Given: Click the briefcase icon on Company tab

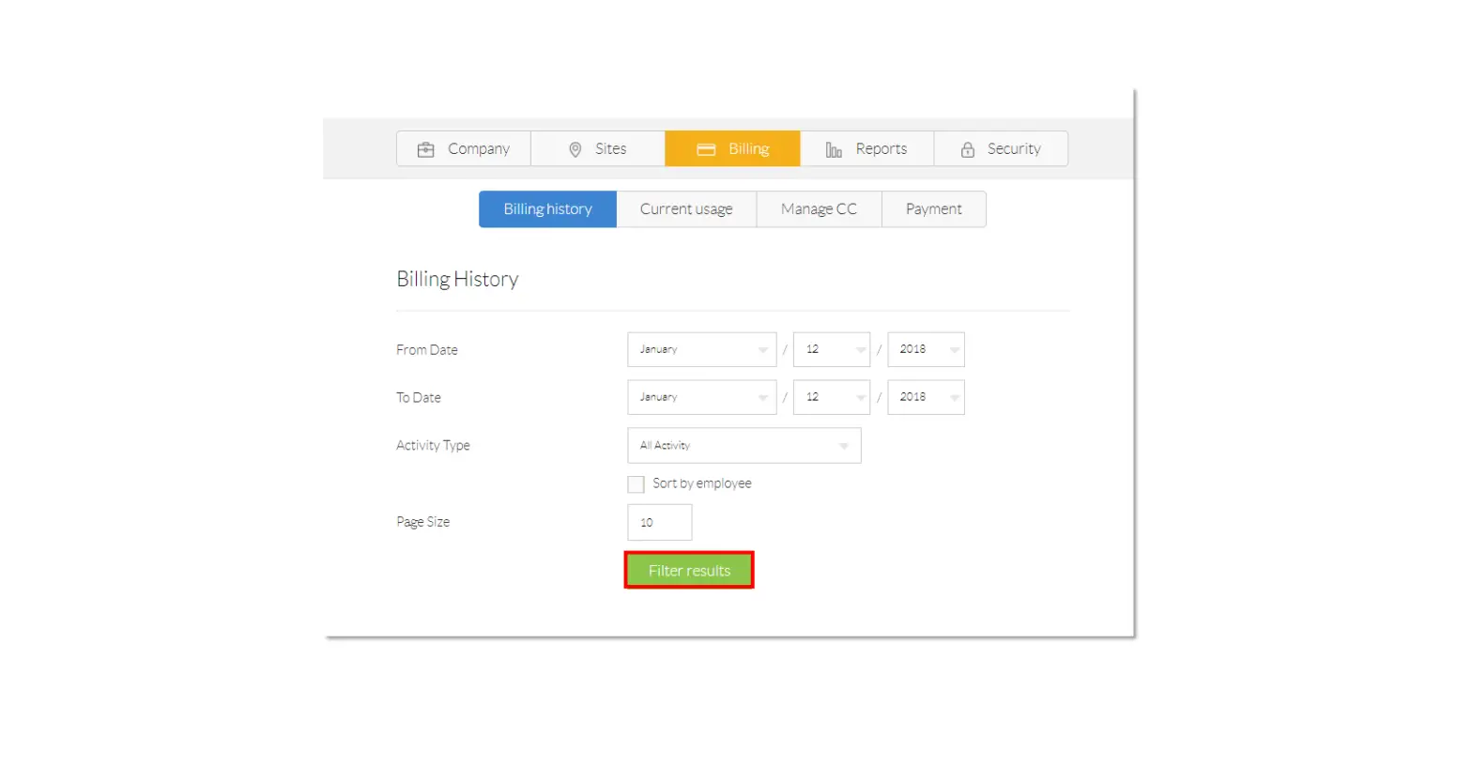Looking at the screenshot, I should tap(425, 149).
